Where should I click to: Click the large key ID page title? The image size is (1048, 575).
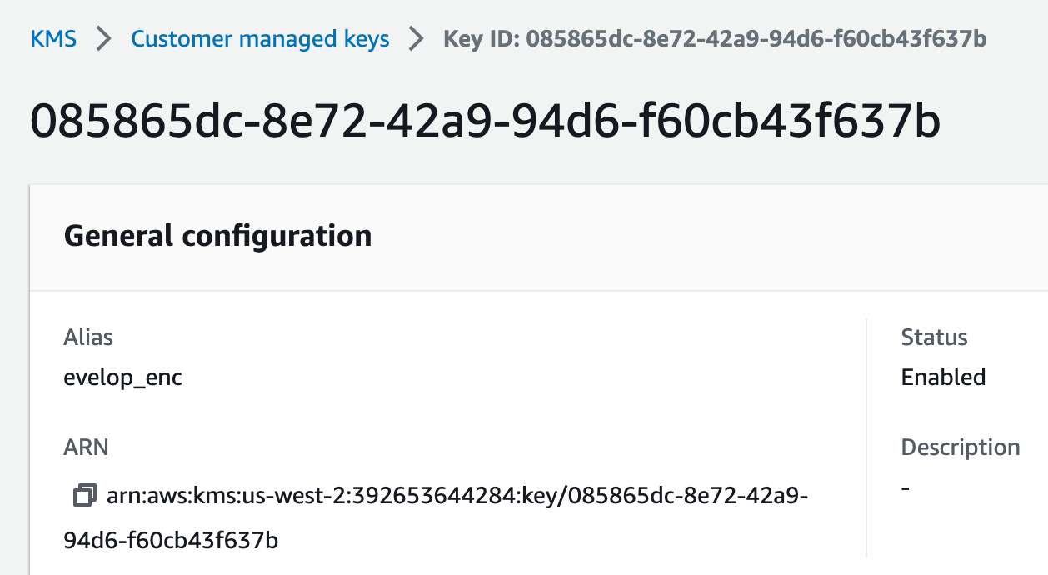point(486,122)
